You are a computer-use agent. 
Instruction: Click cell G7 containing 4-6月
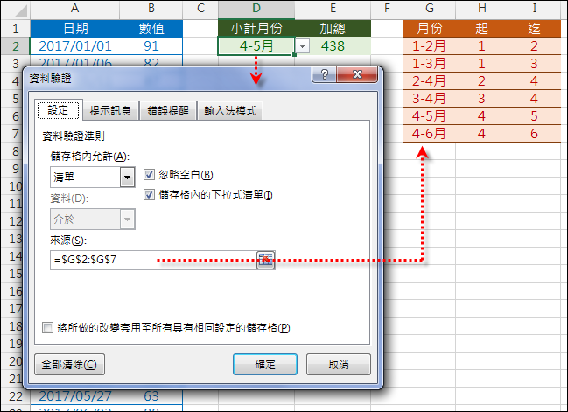(429, 134)
